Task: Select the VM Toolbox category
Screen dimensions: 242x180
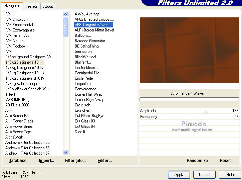Action: tap(16, 46)
